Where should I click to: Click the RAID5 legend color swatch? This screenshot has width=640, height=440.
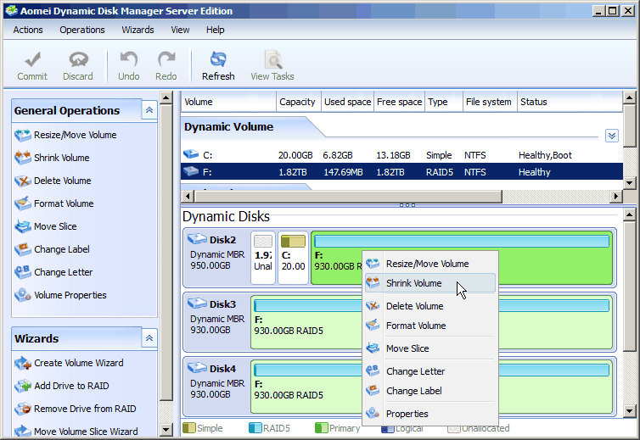pyautogui.click(x=255, y=428)
